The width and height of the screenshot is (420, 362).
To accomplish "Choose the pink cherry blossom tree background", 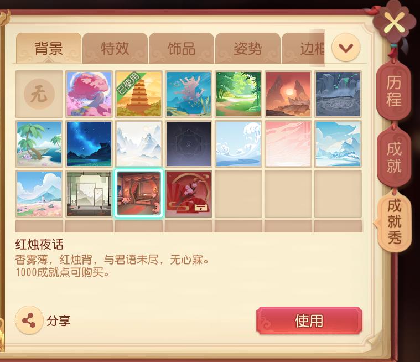I will (89, 94).
